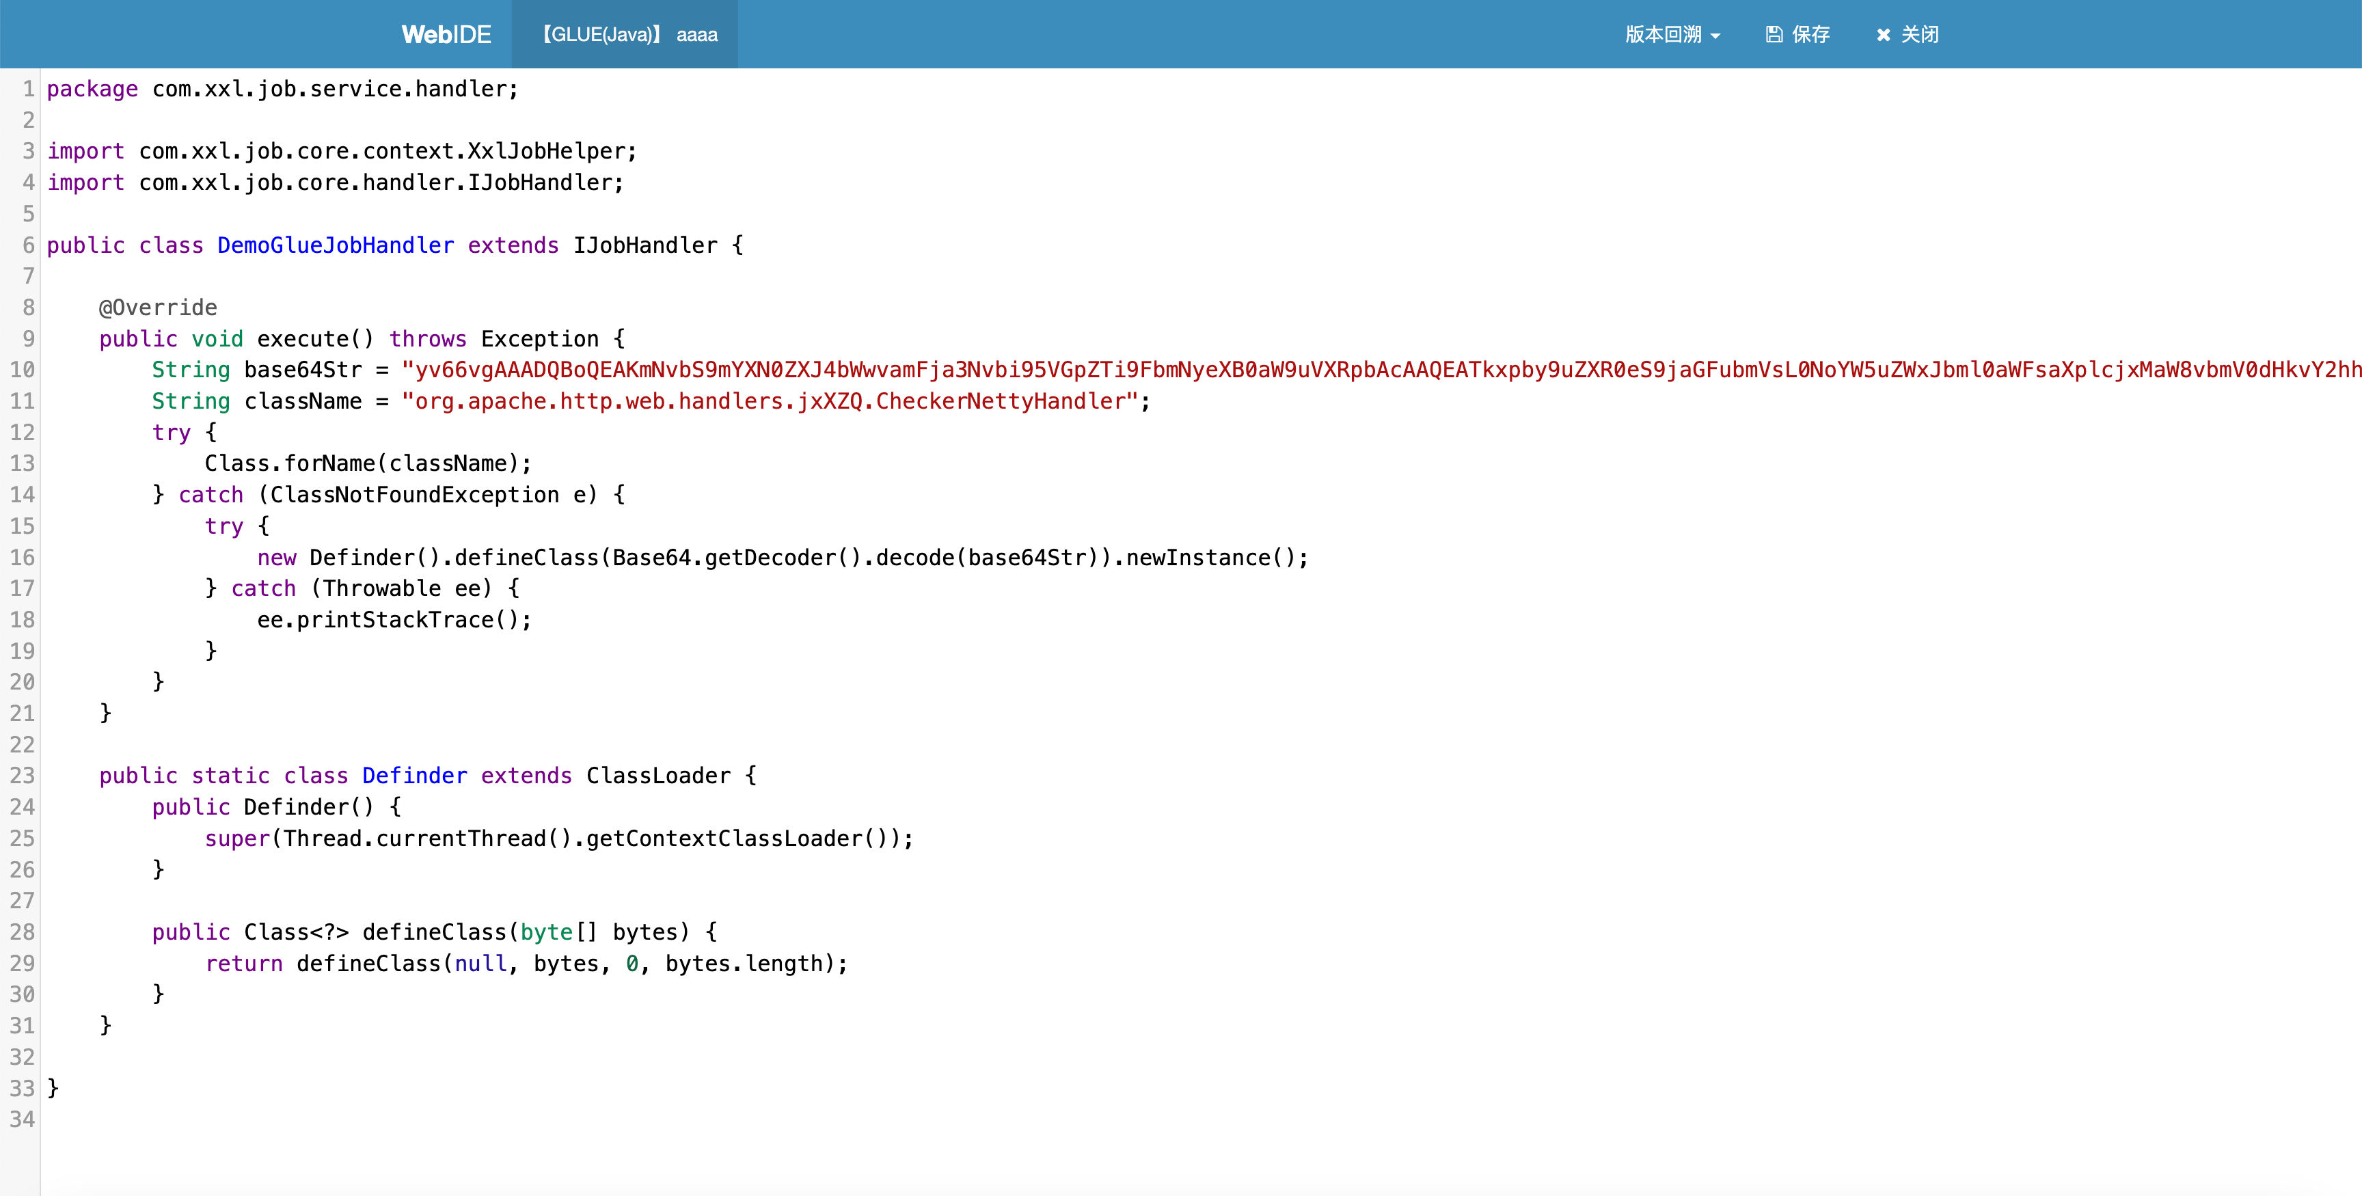Click line number 23 in gutter
Image resolution: width=2362 pixels, height=1196 pixels.
(x=23, y=776)
